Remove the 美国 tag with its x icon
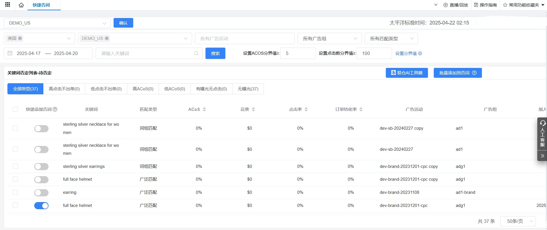This screenshot has width=547, height=230. tap(20, 38)
